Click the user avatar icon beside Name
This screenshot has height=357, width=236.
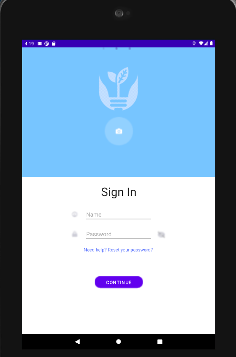point(75,214)
